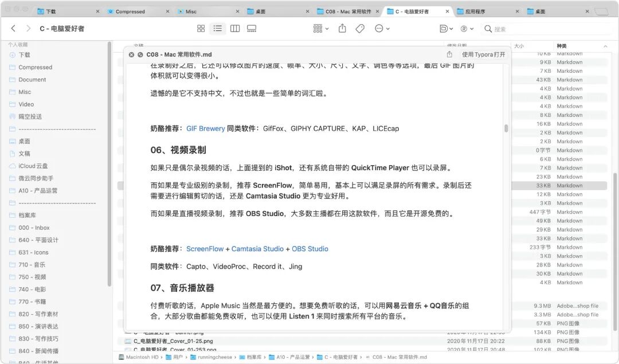Open the group-by options dropdown
This screenshot has height=364, width=619.
pyautogui.click(x=320, y=29)
